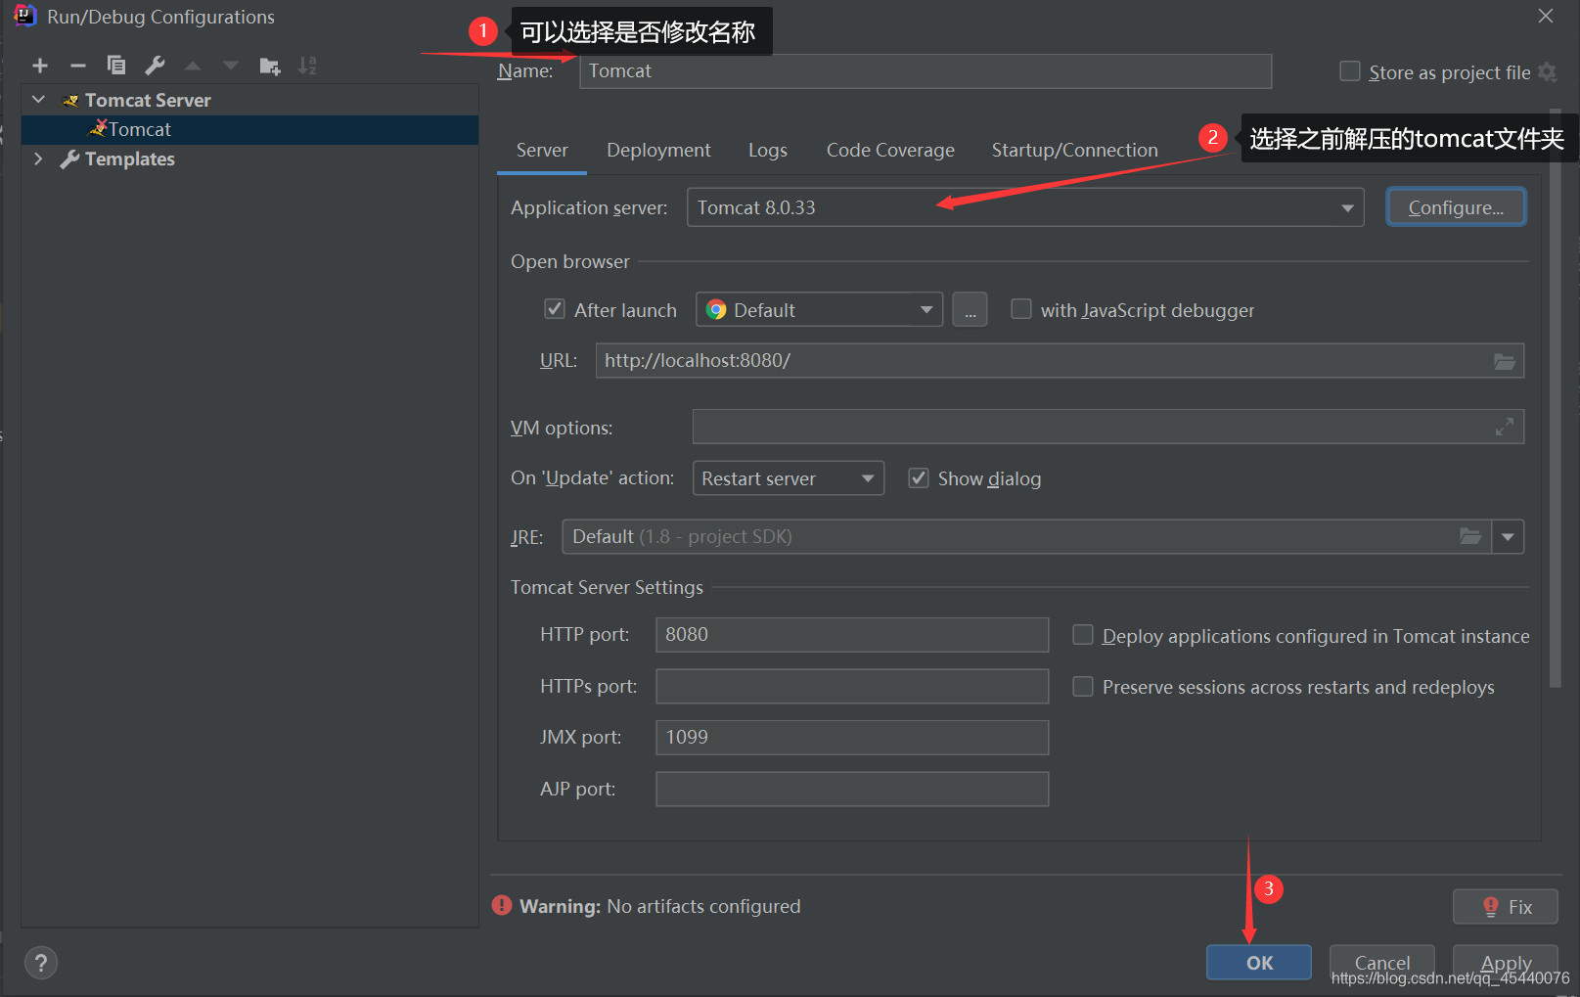Switch to the Server tab
The height and width of the screenshot is (997, 1580).
click(x=542, y=150)
